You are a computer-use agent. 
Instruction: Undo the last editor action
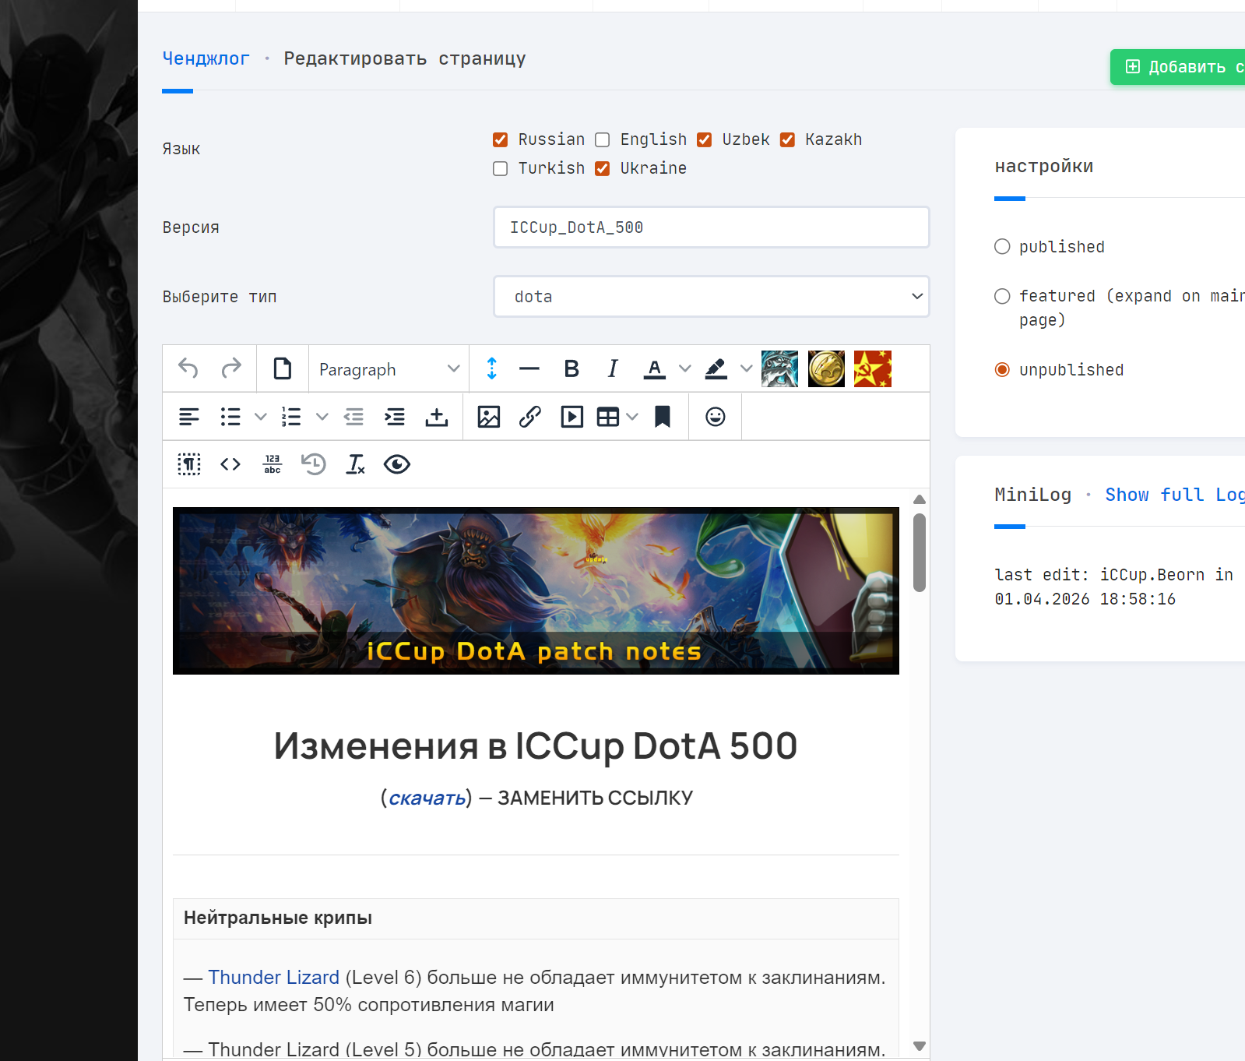click(188, 368)
